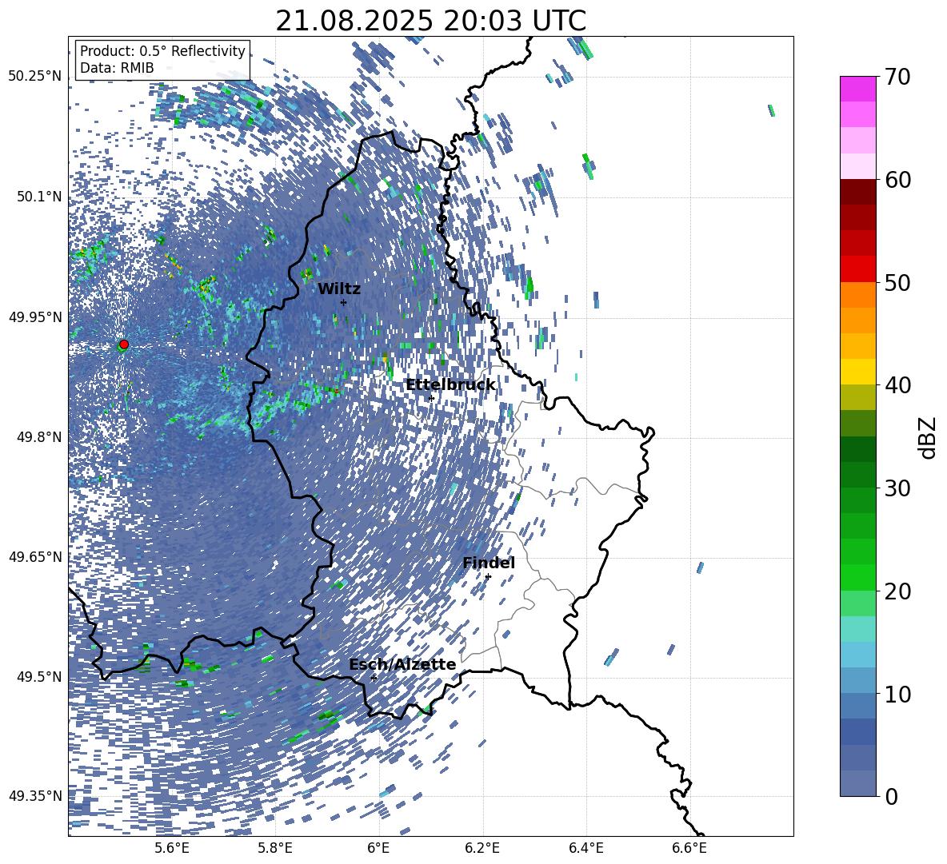Image resolution: width=947 pixels, height=864 pixels.
Task: Click the Esch/Alzette location cross marker
Action: click(x=374, y=678)
